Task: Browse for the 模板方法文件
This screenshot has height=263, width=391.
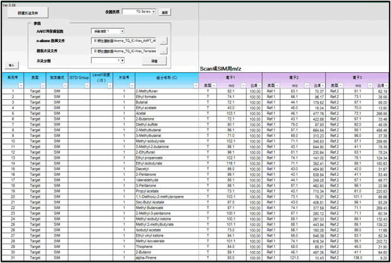Action: [x=163, y=51]
